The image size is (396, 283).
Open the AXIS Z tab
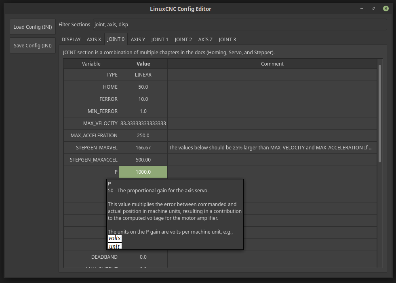click(x=205, y=40)
